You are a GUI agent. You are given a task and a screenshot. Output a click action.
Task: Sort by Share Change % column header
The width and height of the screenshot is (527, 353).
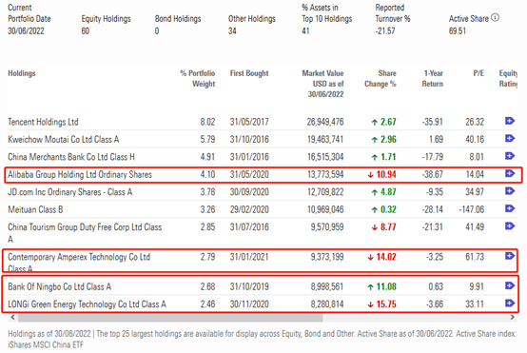(x=381, y=78)
